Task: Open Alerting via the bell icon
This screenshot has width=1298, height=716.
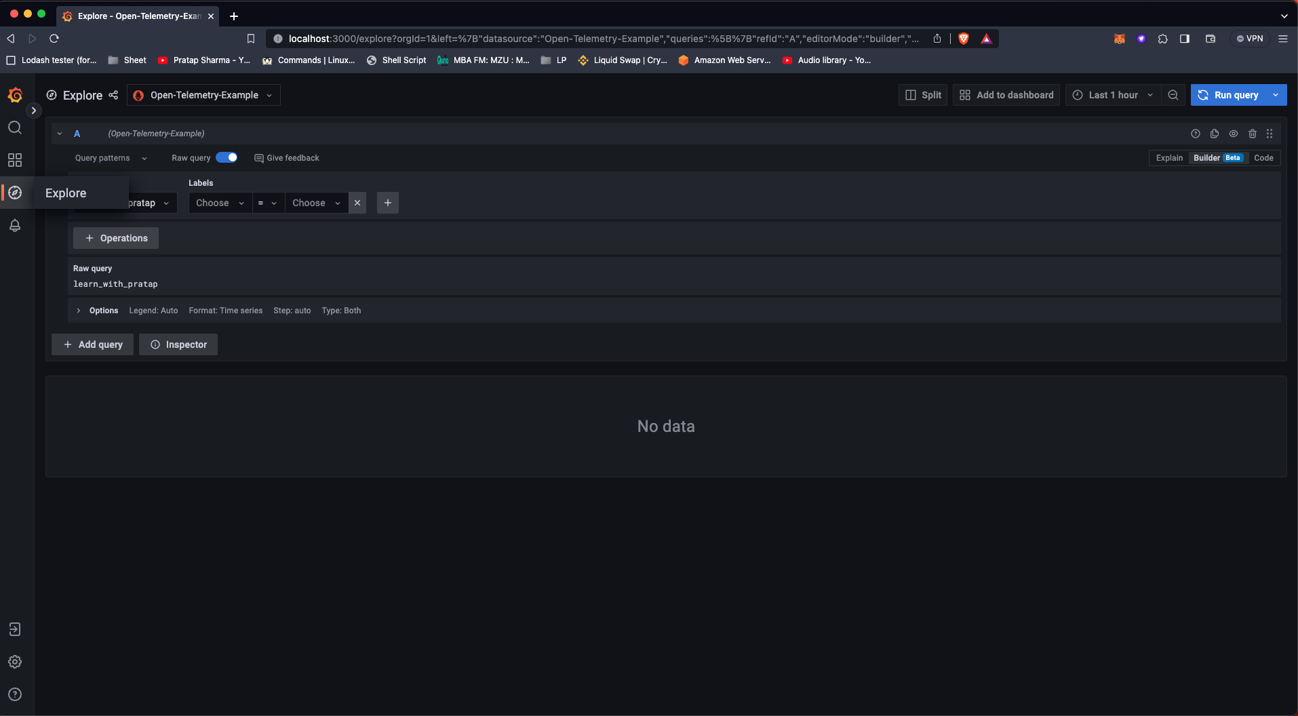Action: [15, 226]
